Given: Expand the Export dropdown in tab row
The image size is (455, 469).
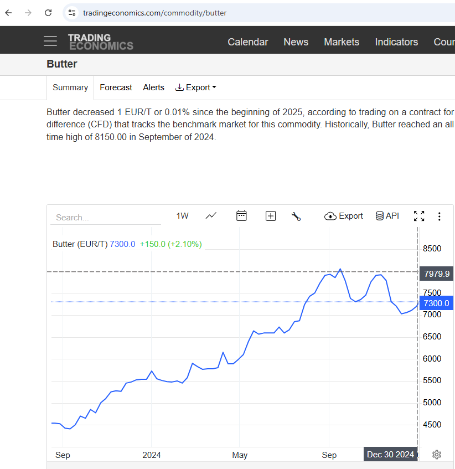Looking at the screenshot, I should (x=195, y=87).
